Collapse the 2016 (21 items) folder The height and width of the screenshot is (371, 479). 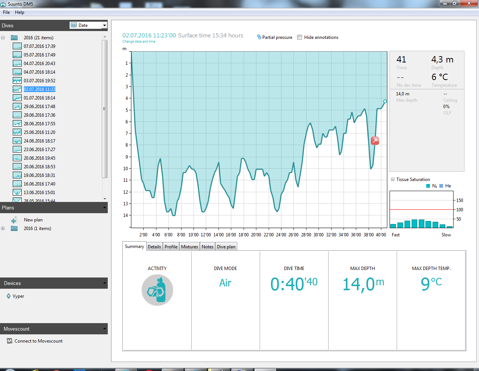coord(3,38)
